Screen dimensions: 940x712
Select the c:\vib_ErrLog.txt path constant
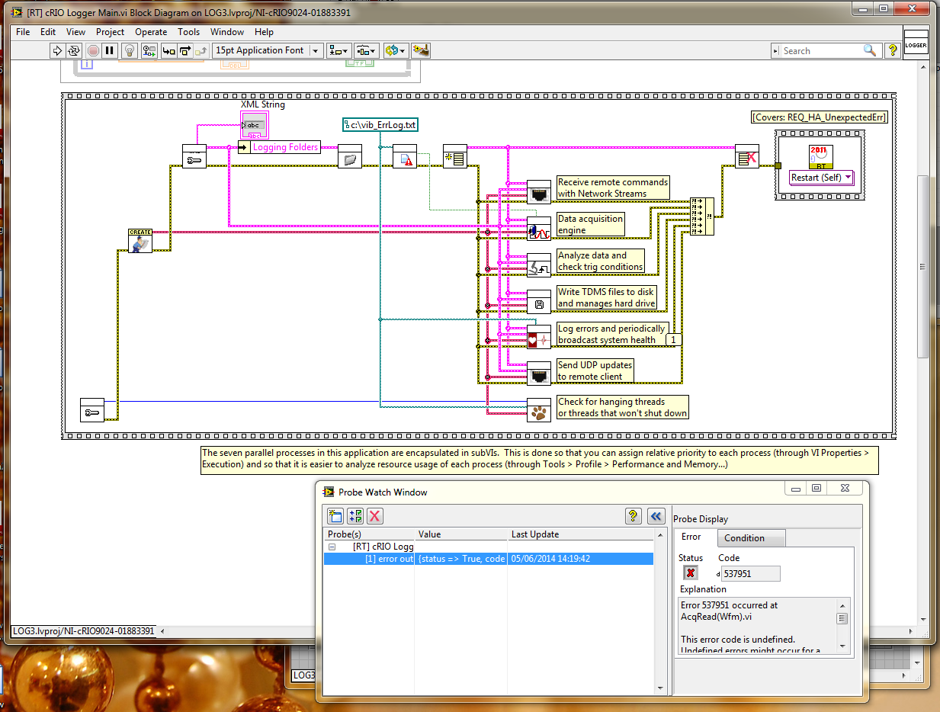coord(380,125)
